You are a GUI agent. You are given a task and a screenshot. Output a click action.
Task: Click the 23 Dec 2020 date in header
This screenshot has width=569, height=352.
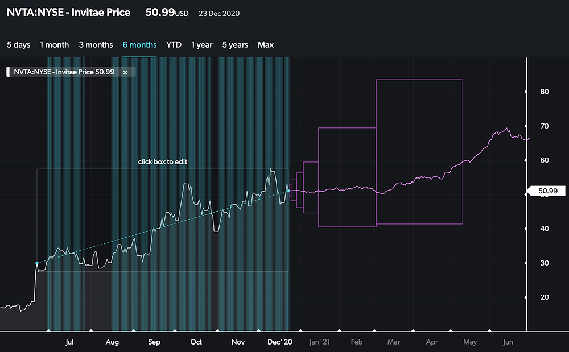point(219,14)
